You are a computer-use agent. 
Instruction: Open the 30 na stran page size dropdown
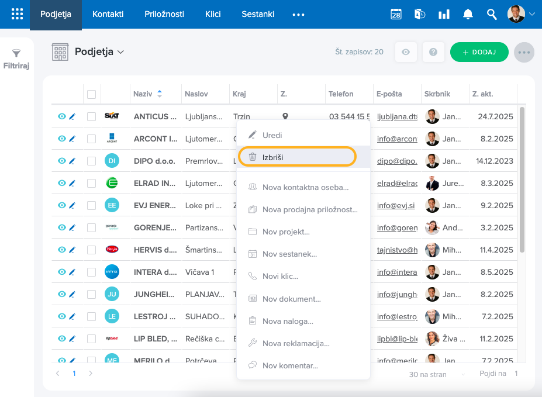click(x=437, y=374)
